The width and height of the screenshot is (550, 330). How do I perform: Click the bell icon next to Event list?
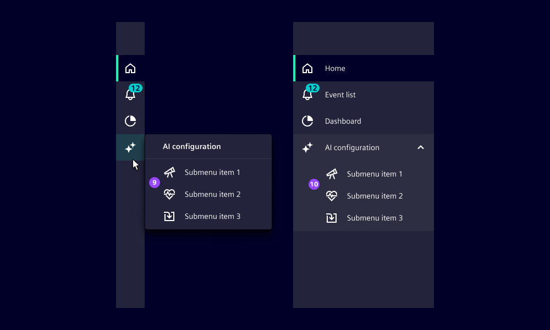(x=307, y=95)
